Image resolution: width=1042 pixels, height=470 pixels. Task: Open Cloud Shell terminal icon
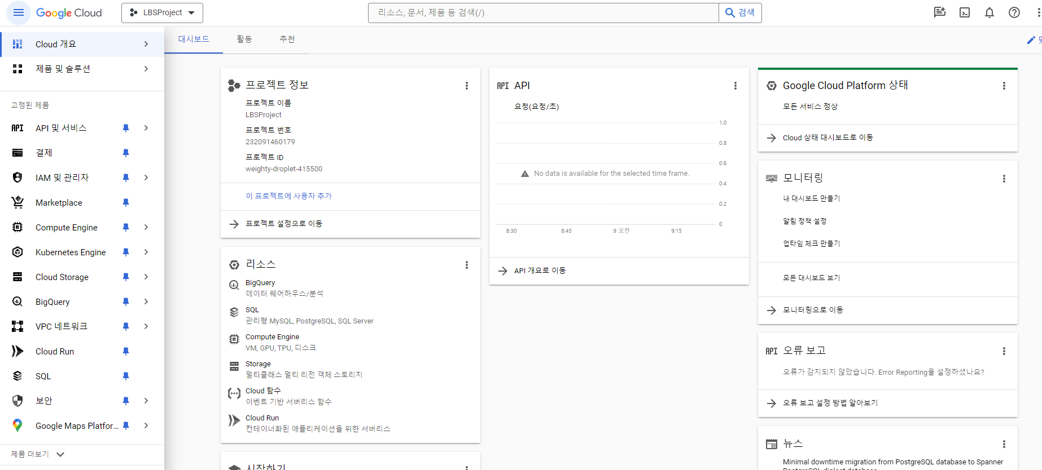pyautogui.click(x=965, y=12)
